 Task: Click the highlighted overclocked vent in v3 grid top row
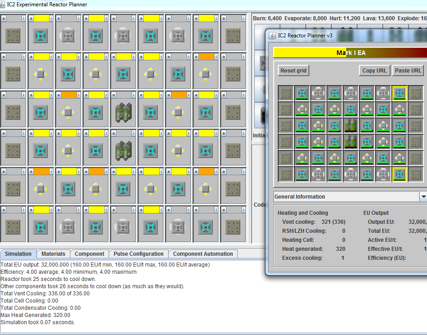coord(399,93)
